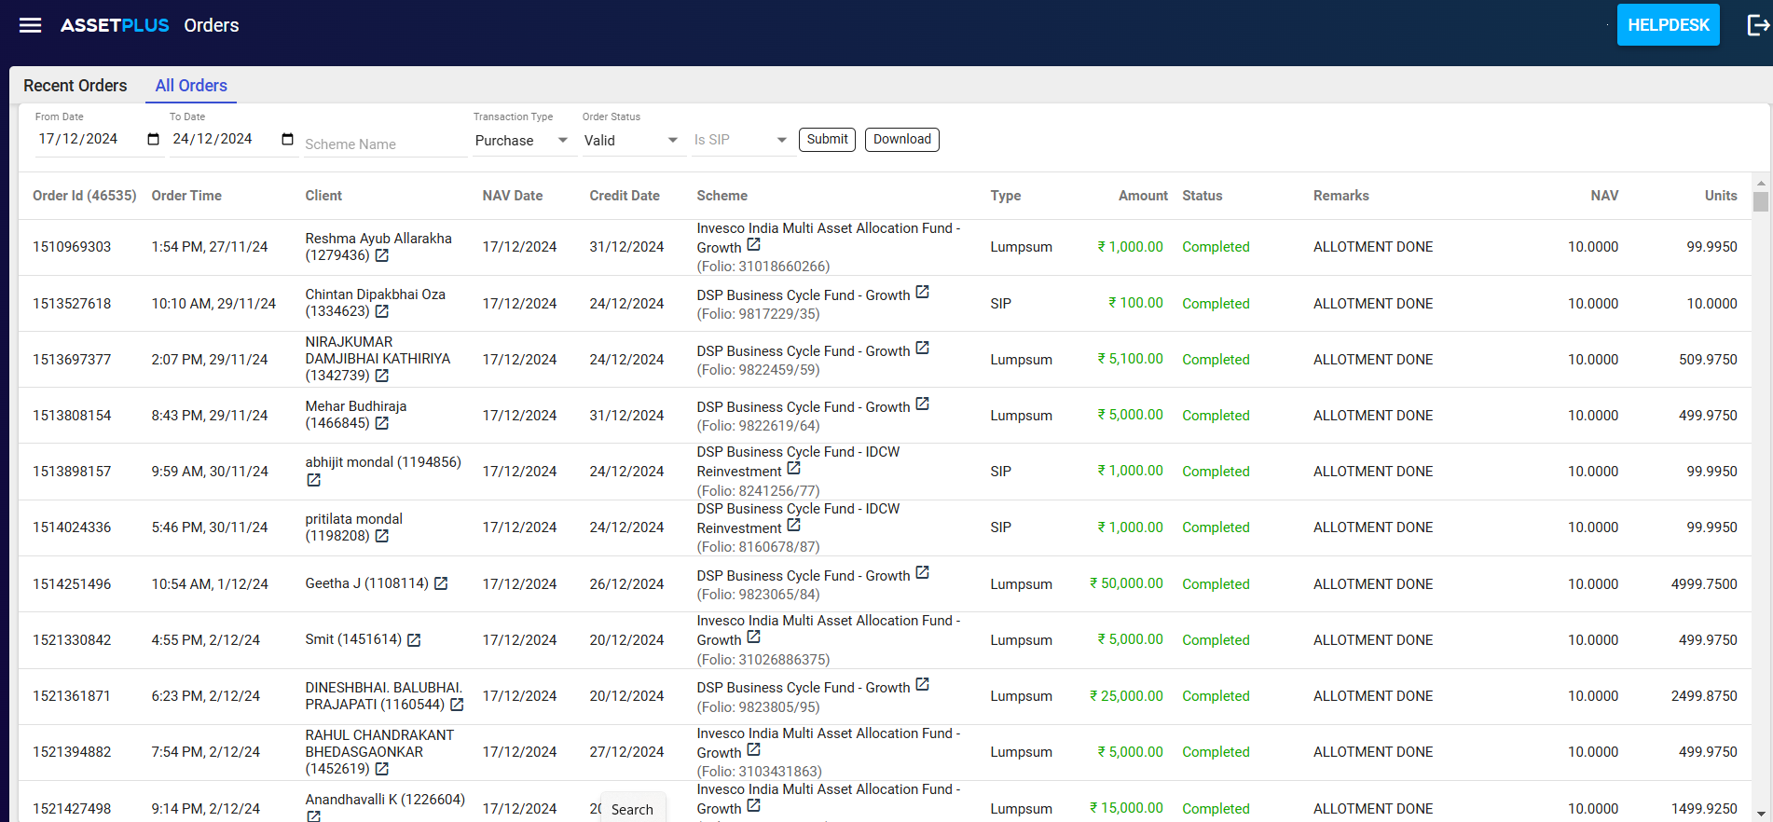
Task: Click the ASSETPLUS logo
Action: (x=115, y=25)
